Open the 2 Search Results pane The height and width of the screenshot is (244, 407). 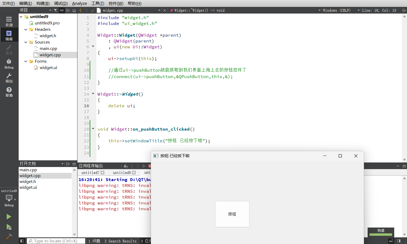point(120,241)
